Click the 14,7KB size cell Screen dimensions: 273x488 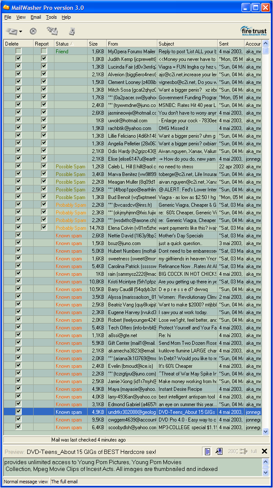tap(98, 228)
